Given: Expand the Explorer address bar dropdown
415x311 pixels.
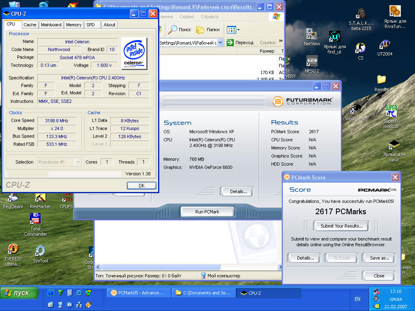Looking at the screenshot, I should 220,43.
